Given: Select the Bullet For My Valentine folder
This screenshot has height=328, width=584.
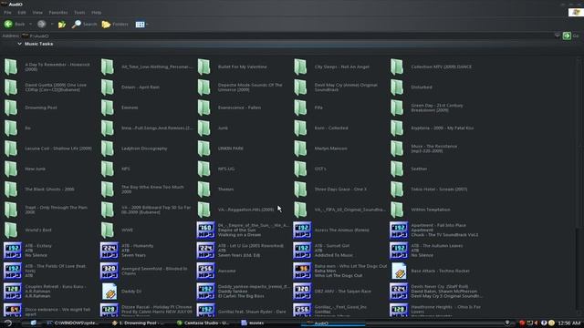Looking at the screenshot, I should pyautogui.click(x=203, y=67).
